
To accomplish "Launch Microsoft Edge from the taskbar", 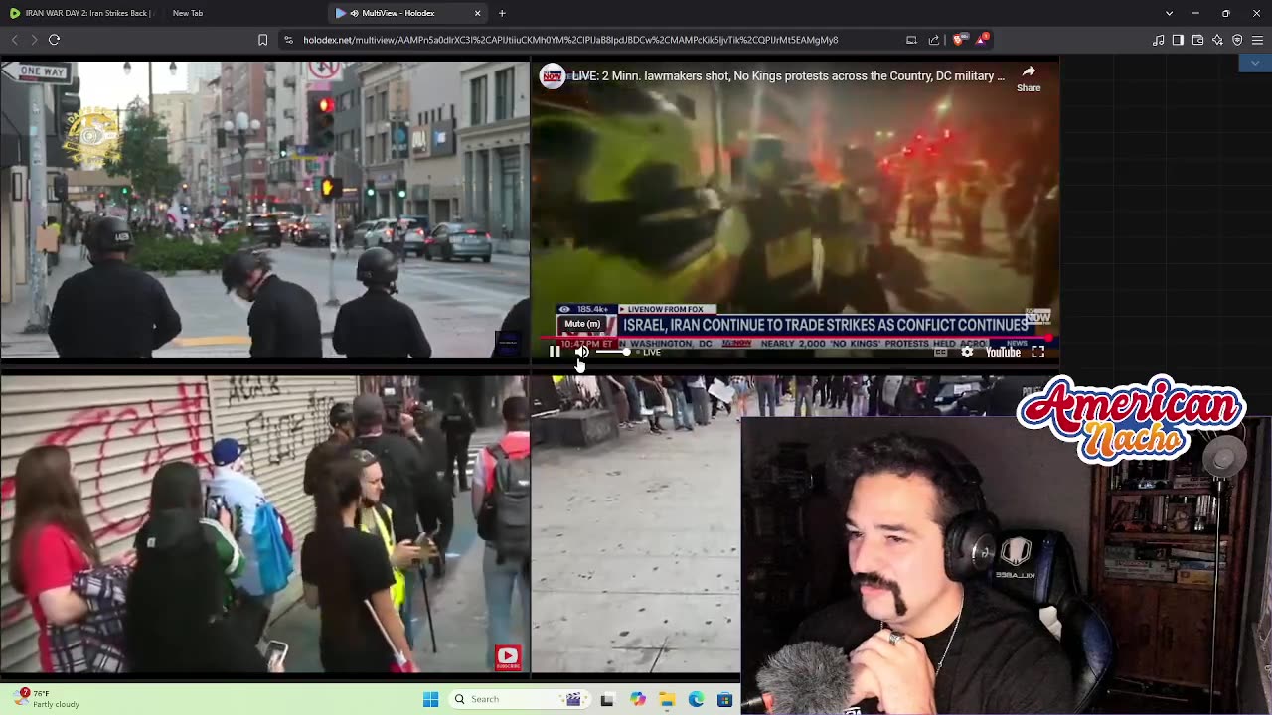I will coord(696,699).
